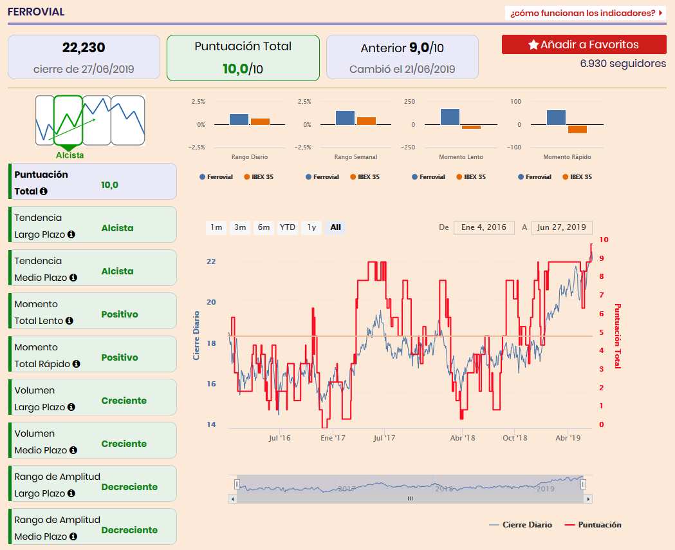Open info icon for Momento Total Rápido
675x550 pixels.
[76, 364]
